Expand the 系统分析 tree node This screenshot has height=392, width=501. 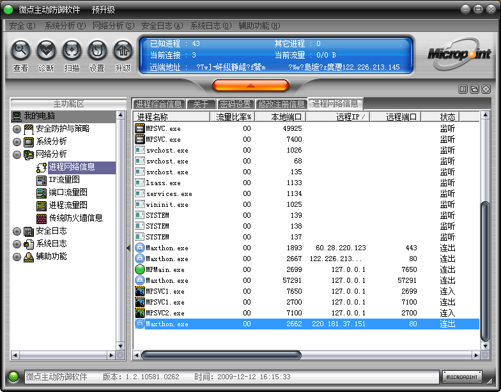coord(17,142)
